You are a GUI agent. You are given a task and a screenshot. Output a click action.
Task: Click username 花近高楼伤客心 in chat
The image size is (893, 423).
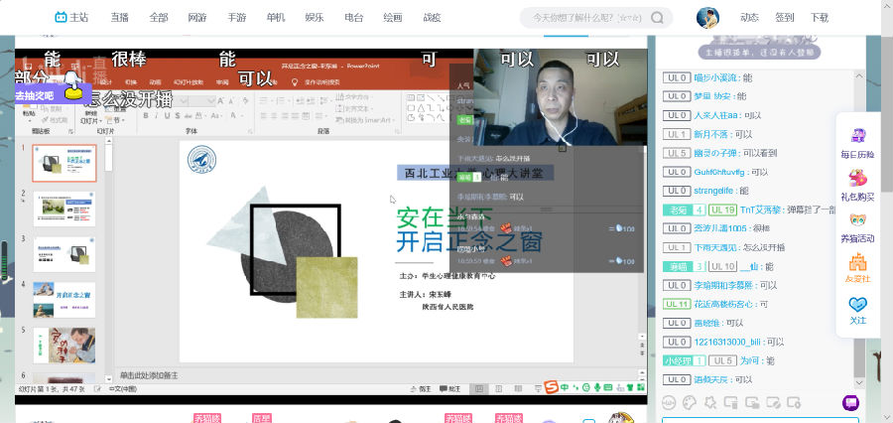(x=724, y=304)
